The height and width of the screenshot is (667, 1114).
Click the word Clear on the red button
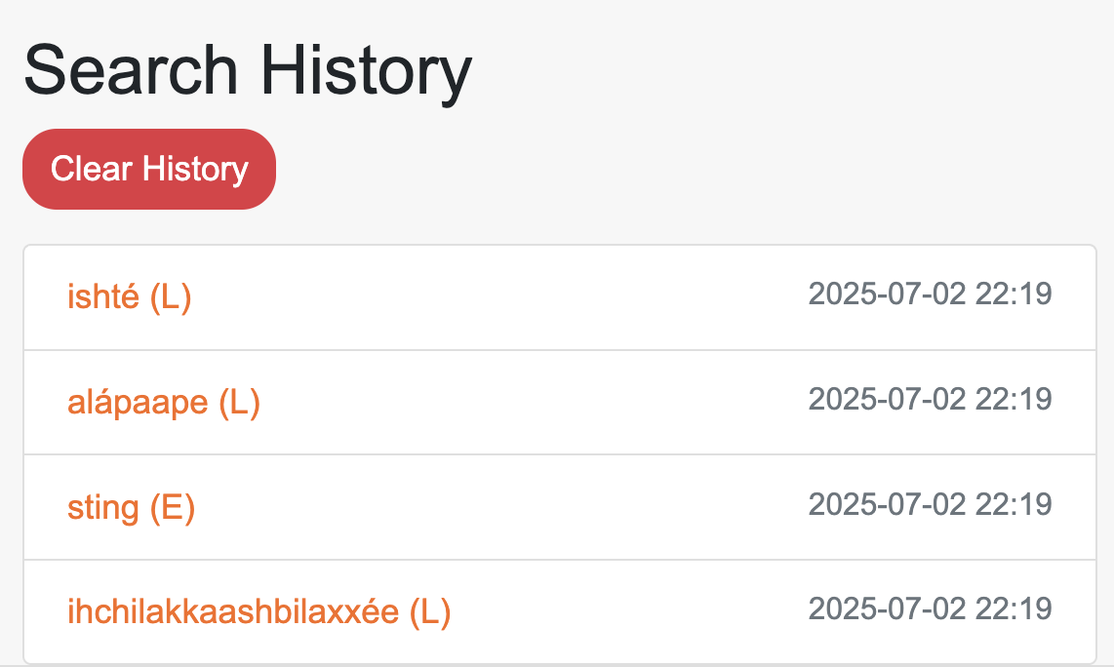[91, 169]
